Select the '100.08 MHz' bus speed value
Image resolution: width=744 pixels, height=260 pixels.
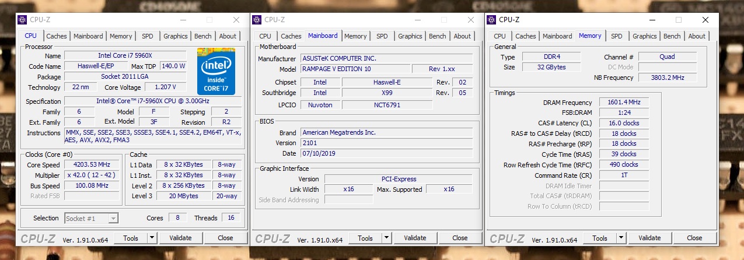tap(91, 186)
